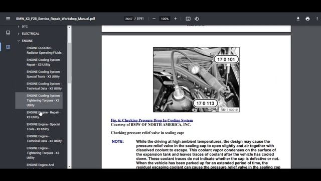Open the three-dot more actions menu

pyautogui.click(x=317, y=19)
